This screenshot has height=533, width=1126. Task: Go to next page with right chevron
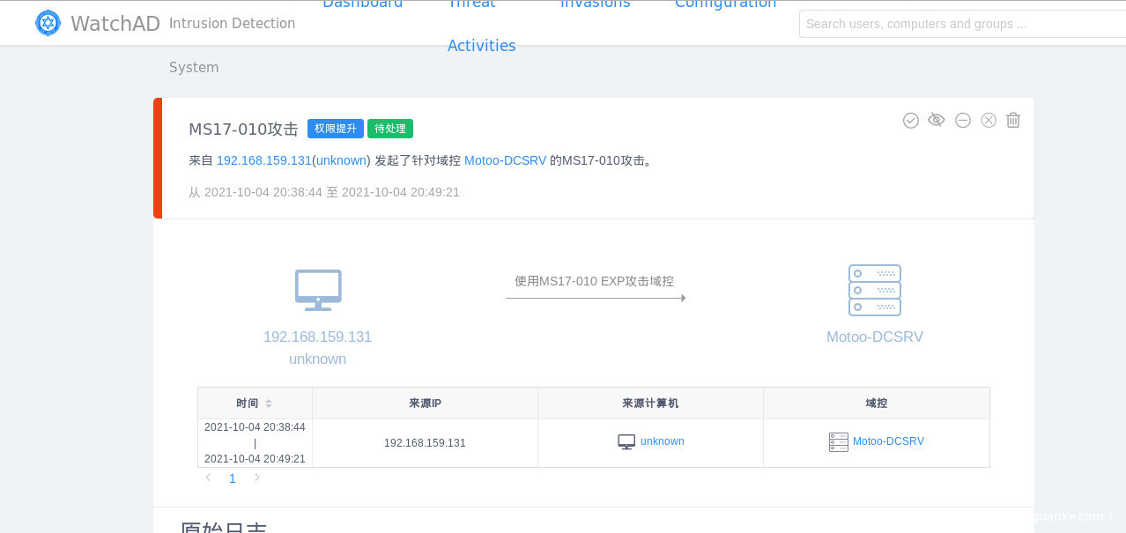pos(256,477)
